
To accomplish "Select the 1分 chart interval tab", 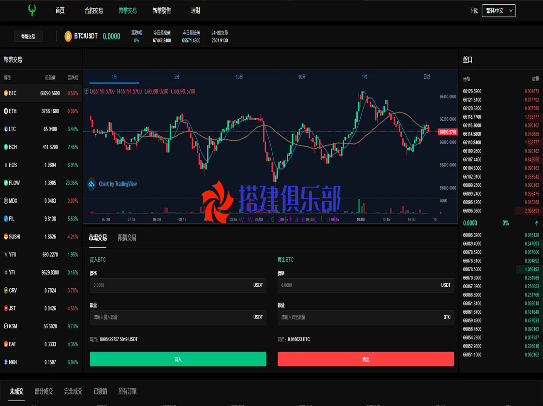I will (114, 77).
